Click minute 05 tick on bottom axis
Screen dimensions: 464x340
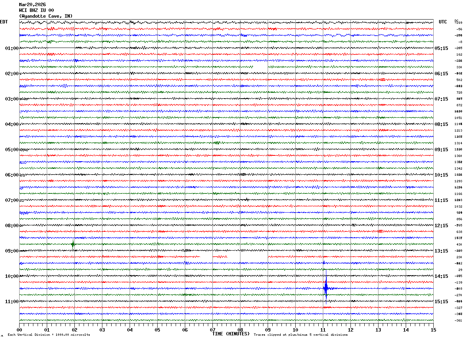157,330
